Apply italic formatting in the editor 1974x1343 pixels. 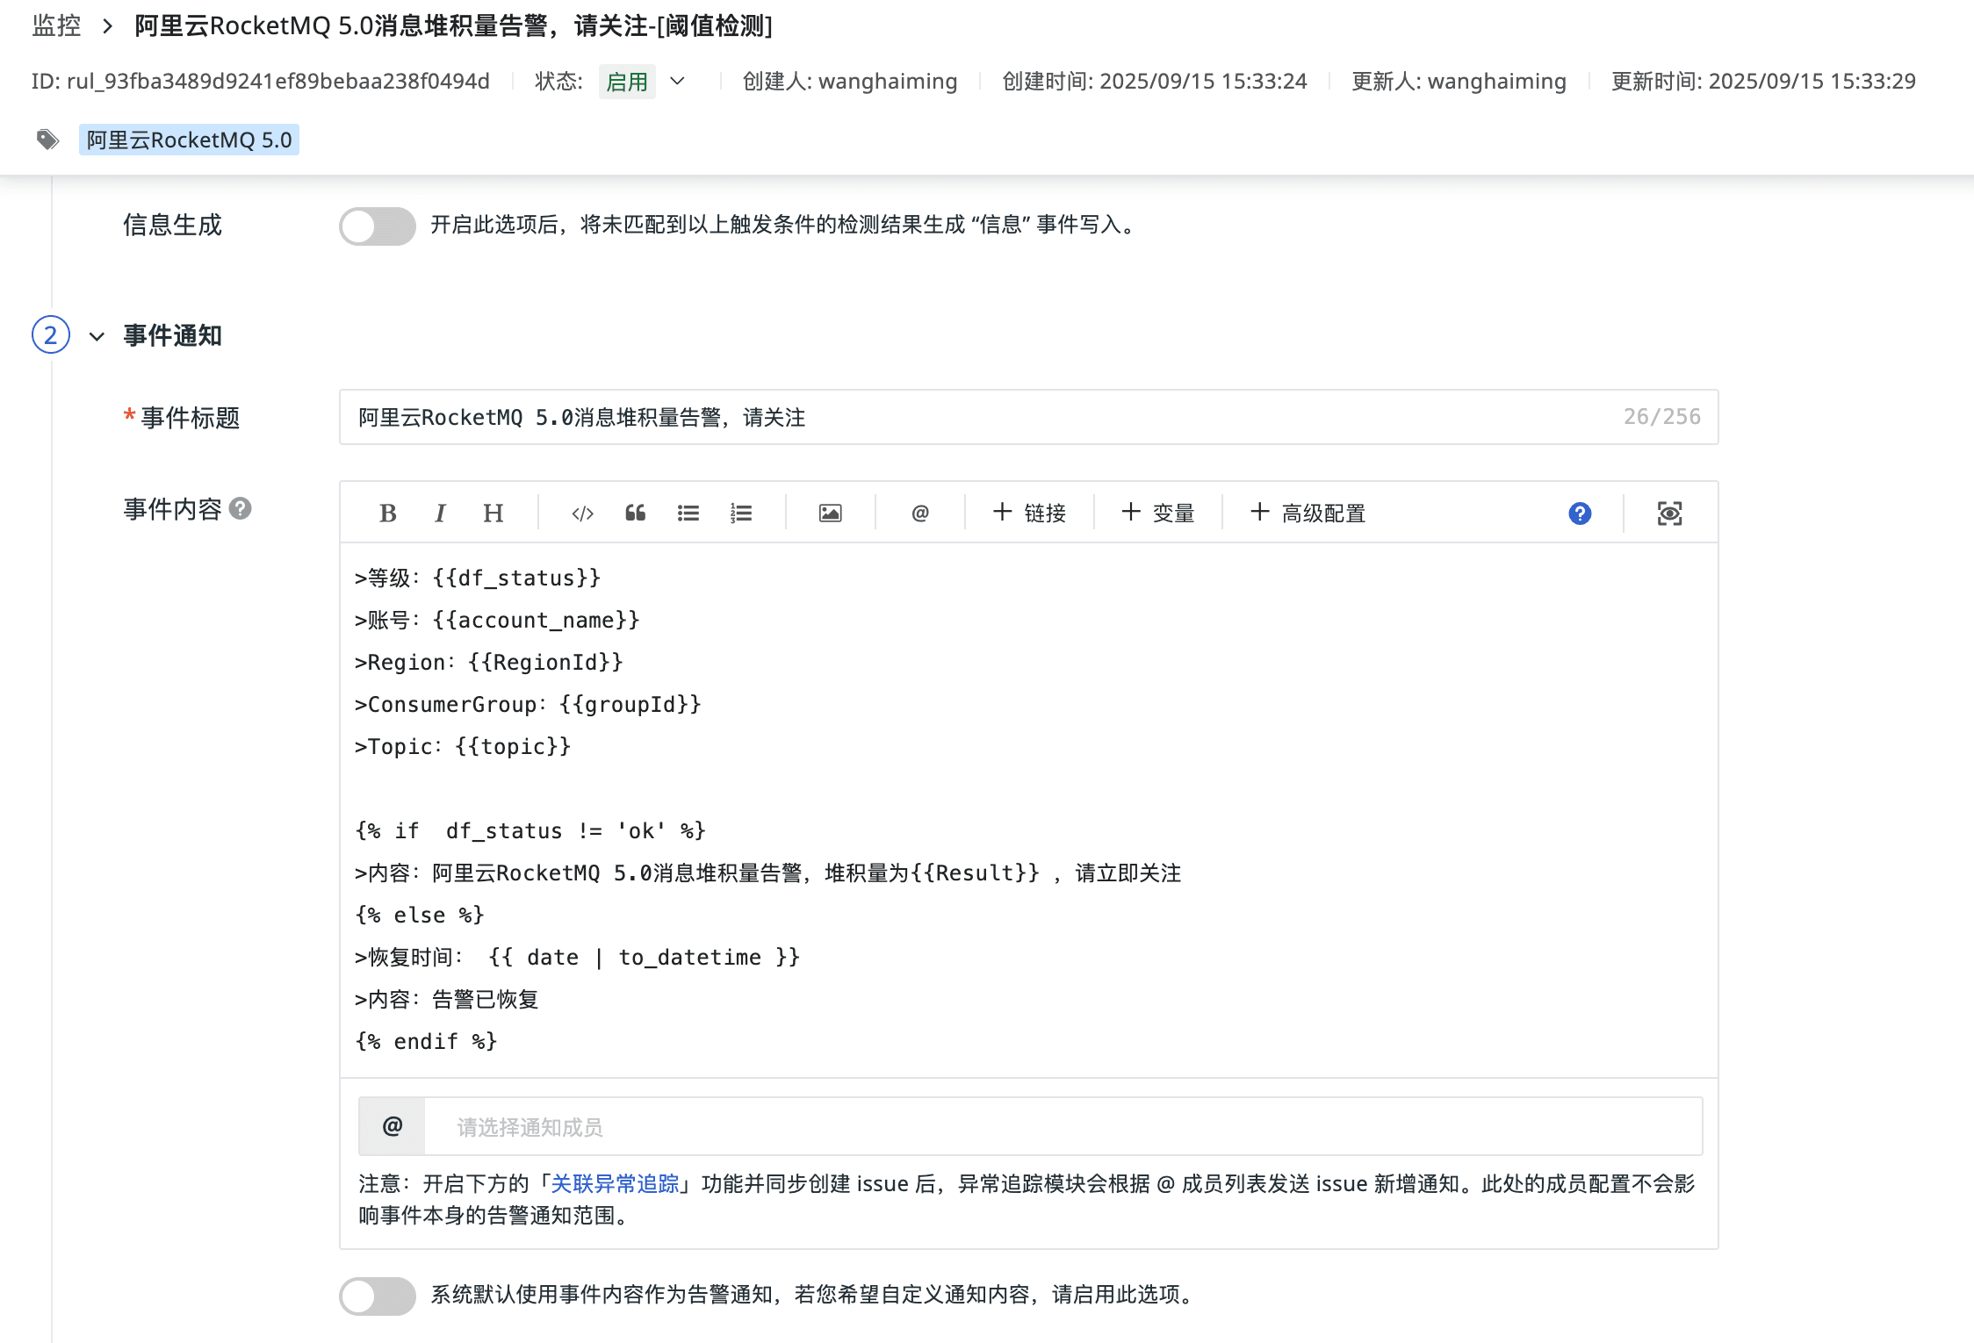[440, 513]
